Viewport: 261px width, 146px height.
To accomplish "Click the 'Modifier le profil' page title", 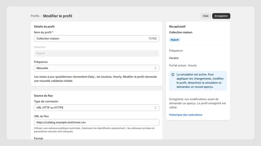I will click(x=58, y=16).
